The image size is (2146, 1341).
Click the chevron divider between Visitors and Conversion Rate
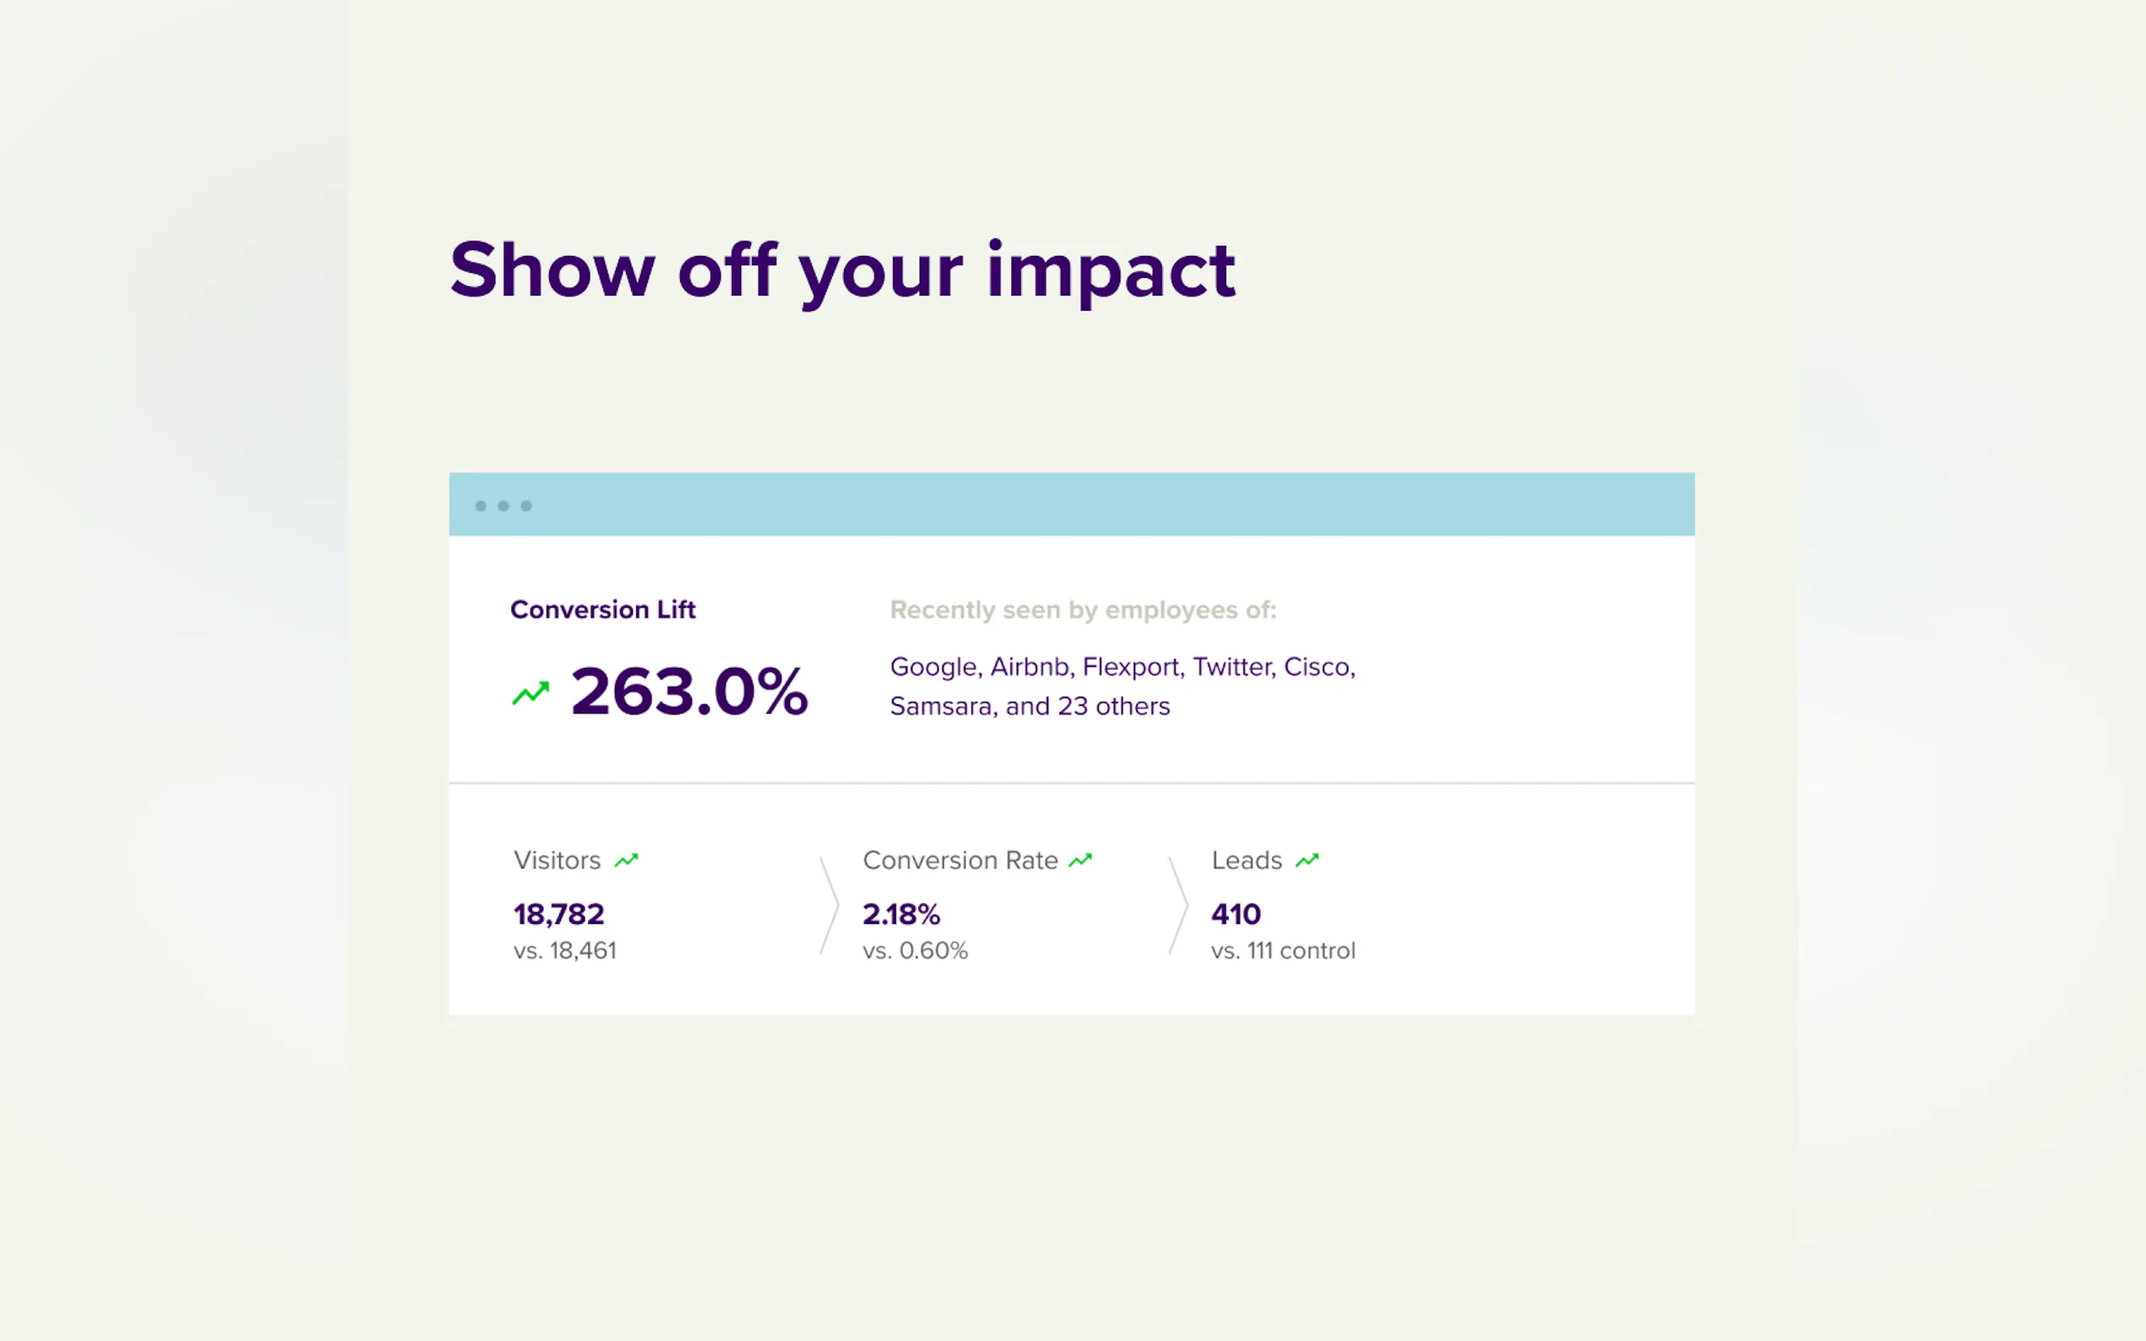click(x=830, y=905)
